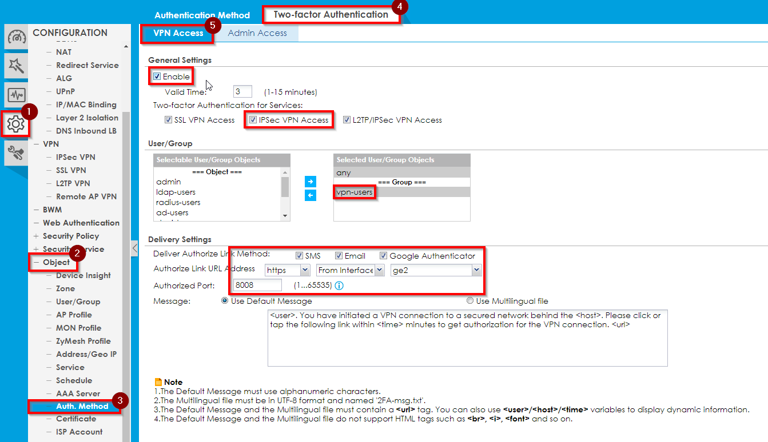This screenshot has height=442, width=768.
Task: Open the Monitor waveform icon
Action: click(15, 95)
